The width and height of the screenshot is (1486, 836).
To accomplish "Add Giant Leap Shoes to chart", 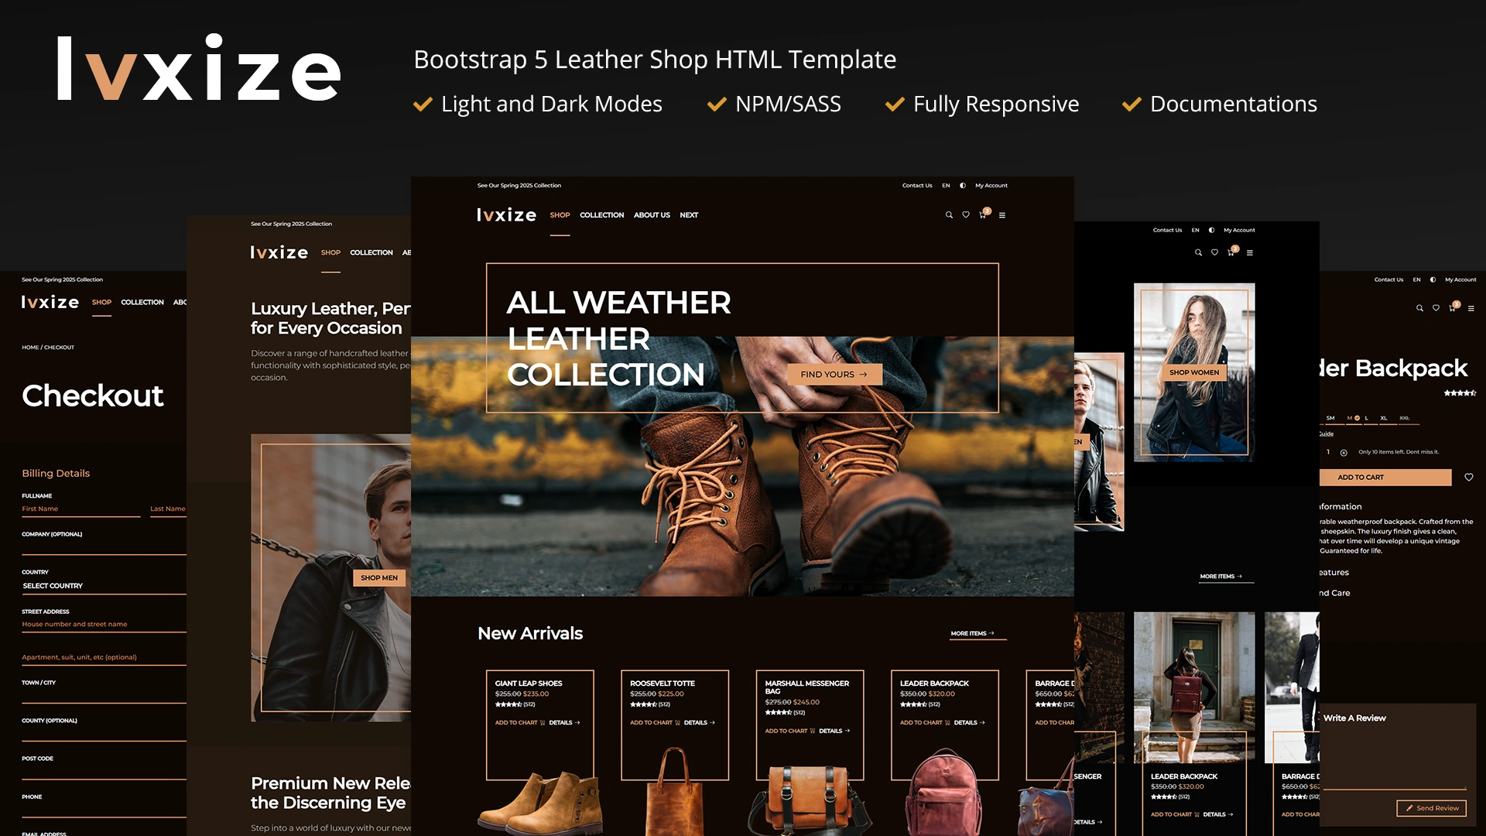I will click(520, 723).
